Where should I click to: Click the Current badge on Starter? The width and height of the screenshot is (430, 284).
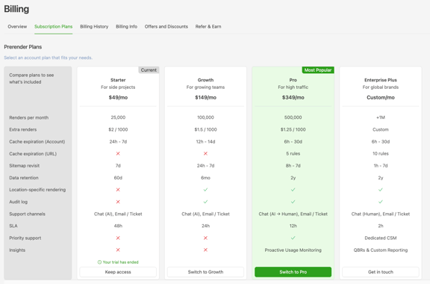[x=149, y=70]
